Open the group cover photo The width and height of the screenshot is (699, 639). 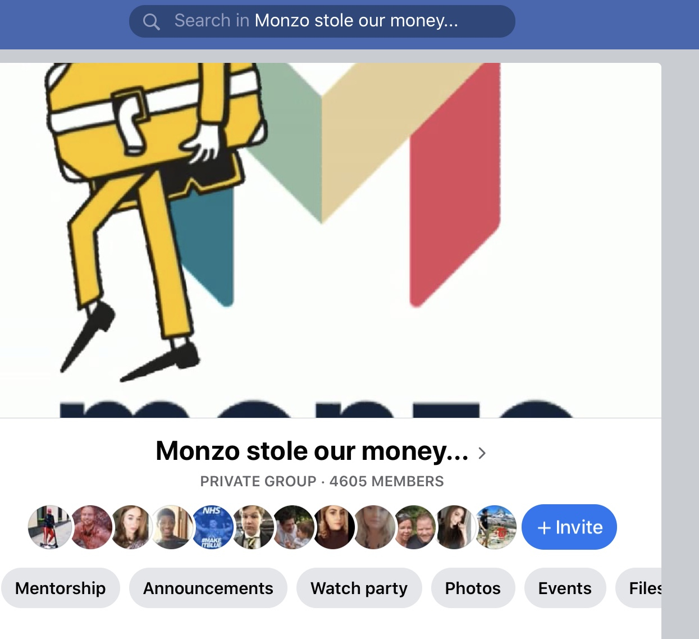(330, 240)
